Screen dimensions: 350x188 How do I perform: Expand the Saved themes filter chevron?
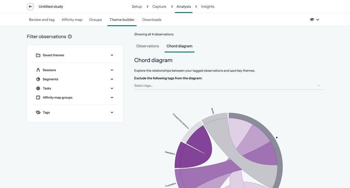point(112,55)
